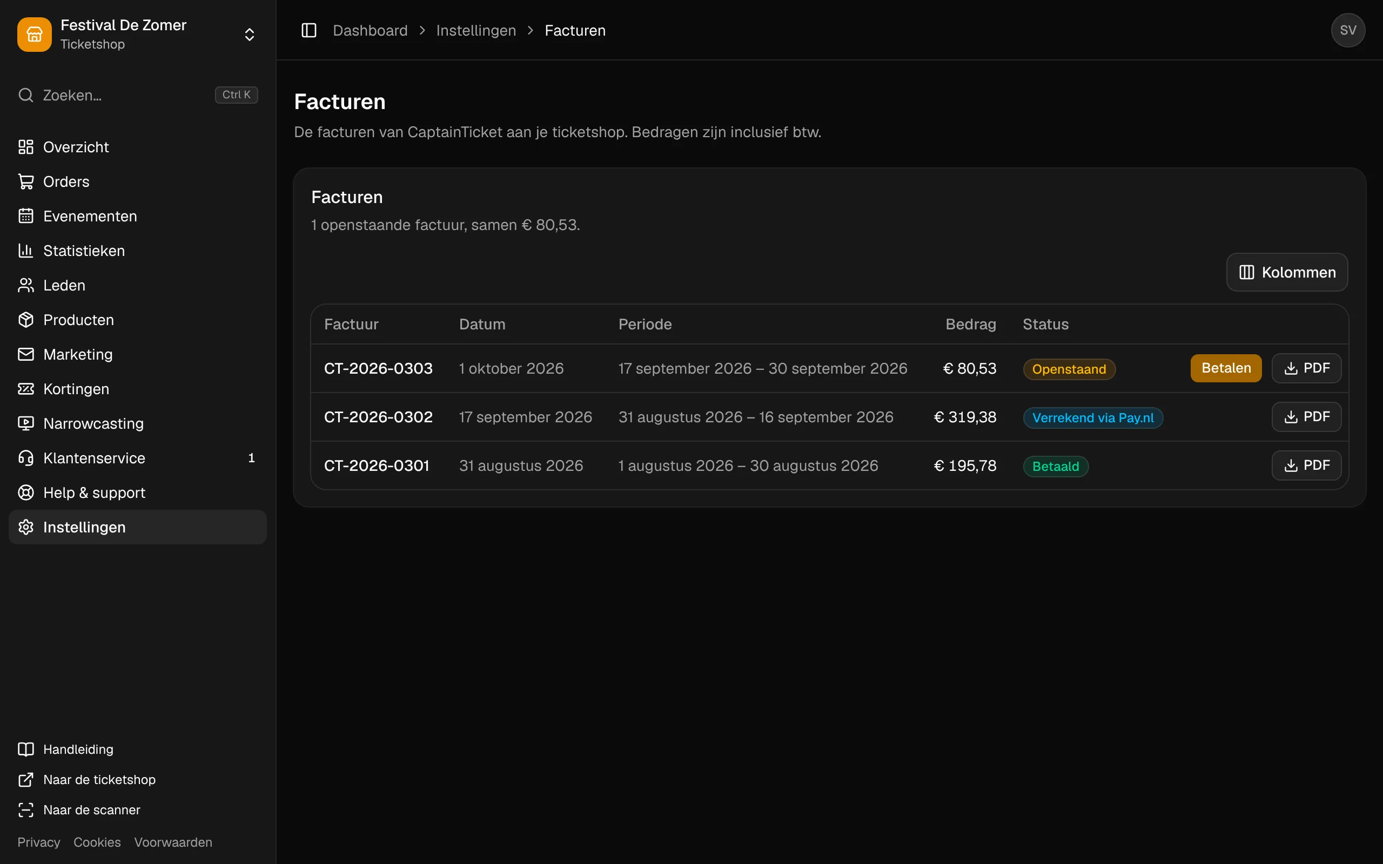Image resolution: width=1383 pixels, height=864 pixels.
Task: Click the Klantenservice badge showing 1
Action: click(x=251, y=458)
